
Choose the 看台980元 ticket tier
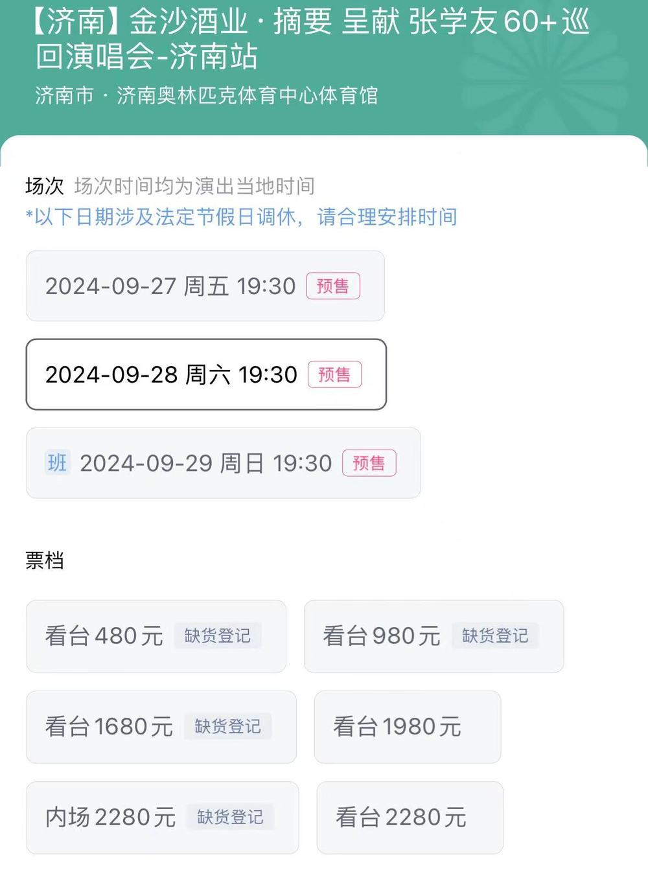(x=434, y=636)
